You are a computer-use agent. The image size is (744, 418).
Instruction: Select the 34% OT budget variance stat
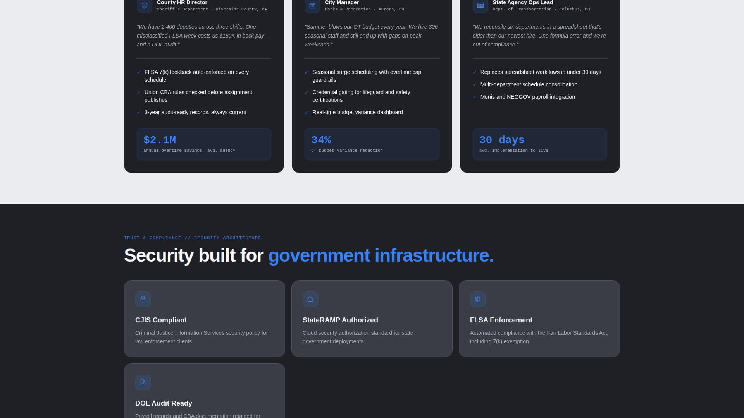372,144
